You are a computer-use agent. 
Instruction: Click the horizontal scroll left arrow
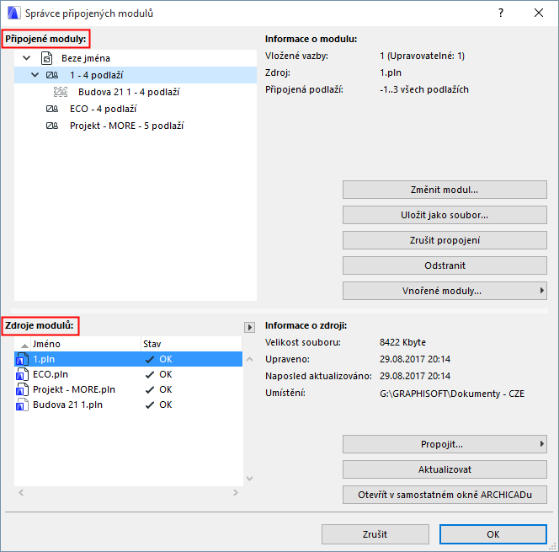[21, 493]
